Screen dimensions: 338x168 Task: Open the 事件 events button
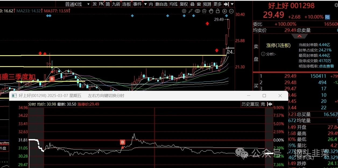(137, 4)
